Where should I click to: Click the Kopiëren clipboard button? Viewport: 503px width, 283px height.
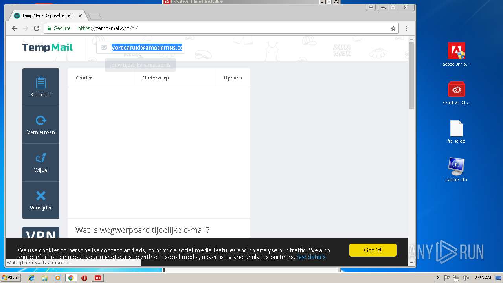point(41,87)
